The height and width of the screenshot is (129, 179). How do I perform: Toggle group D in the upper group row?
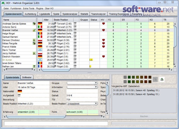pyautogui.click(x=141, y=77)
